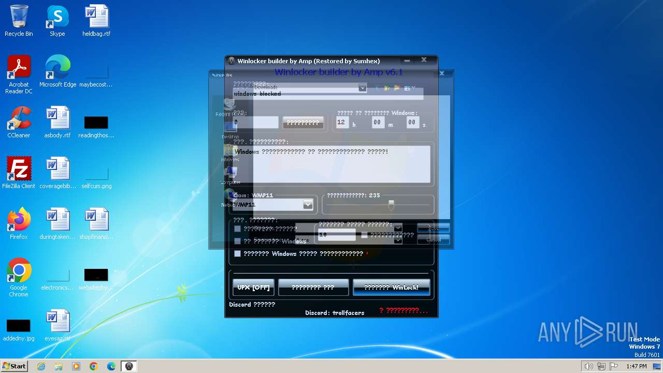Launch the FileZilla Client shortcut
Viewport: 663px width, 373px height.
click(x=19, y=173)
